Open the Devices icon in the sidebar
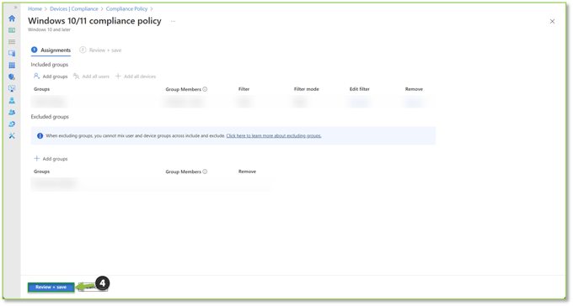Viewport: 573px width, 306px height. (x=12, y=54)
